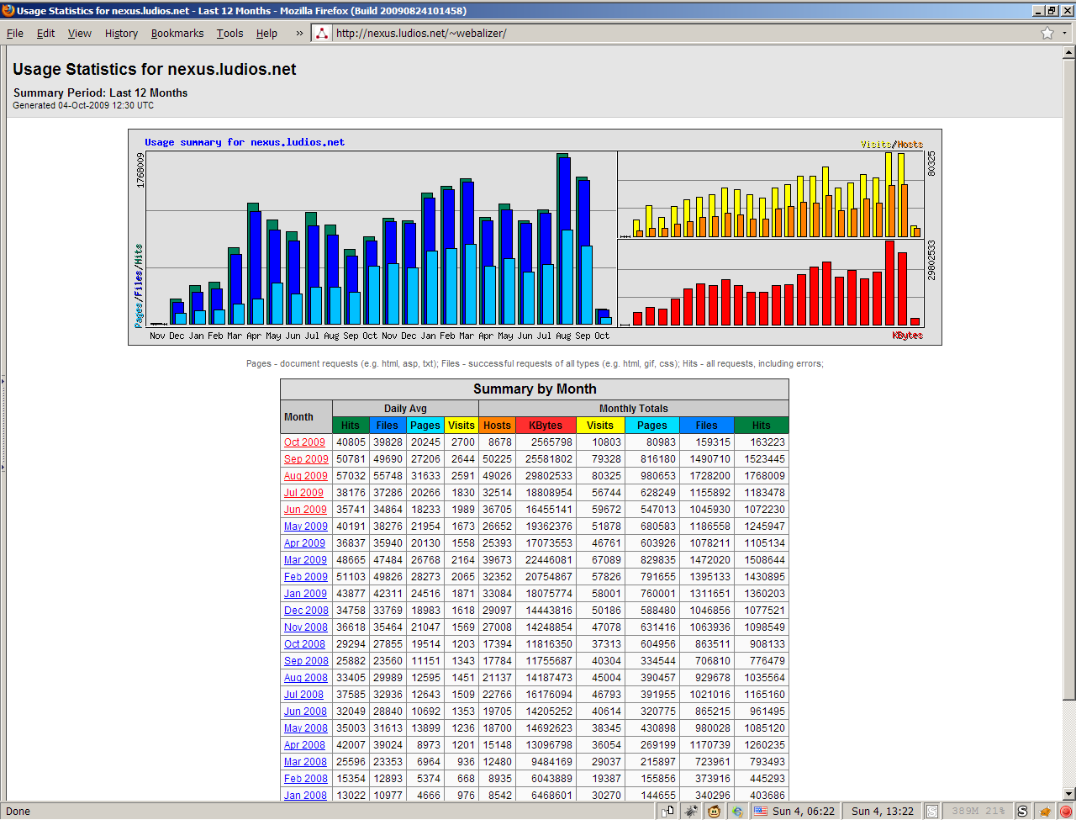Click the page copy icon in status bar
Viewport: 1076px width, 820px height.
pyautogui.click(x=667, y=811)
